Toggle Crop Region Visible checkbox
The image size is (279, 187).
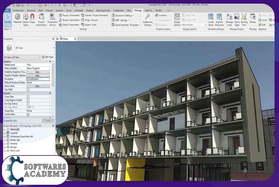click(x=28, y=100)
